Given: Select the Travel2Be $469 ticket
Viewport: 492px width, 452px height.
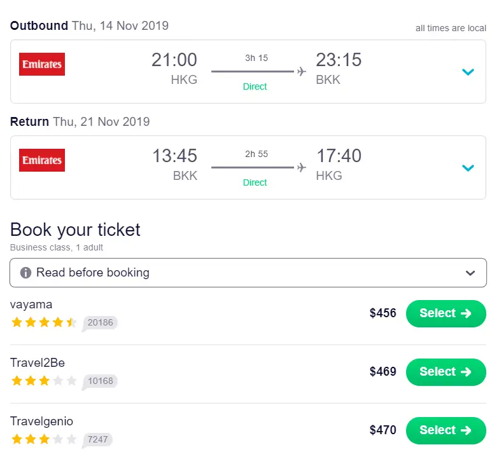Looking at the screenshot, I should 446,372.
